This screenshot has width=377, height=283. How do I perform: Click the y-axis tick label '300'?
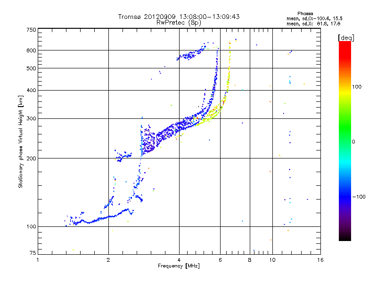[31, 118]
